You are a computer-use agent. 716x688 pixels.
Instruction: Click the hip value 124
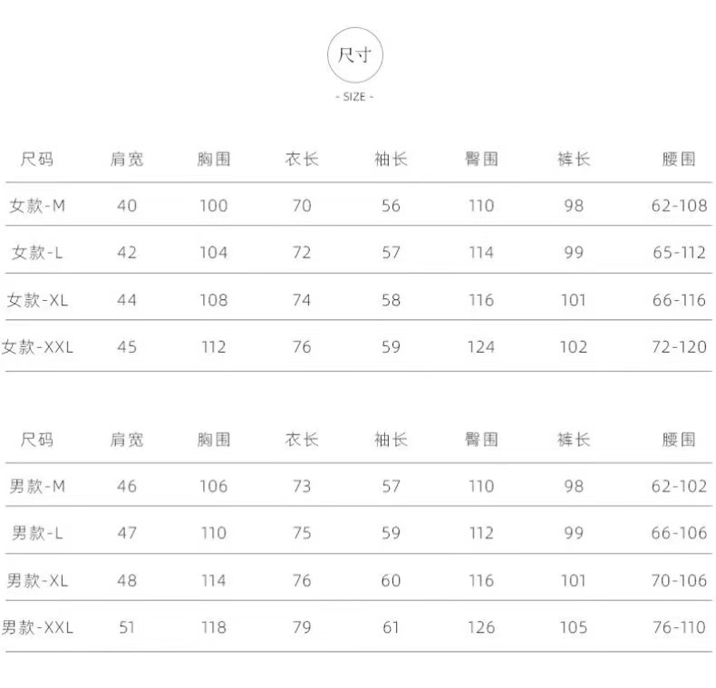pyautogui.click(x=481, y=346)
